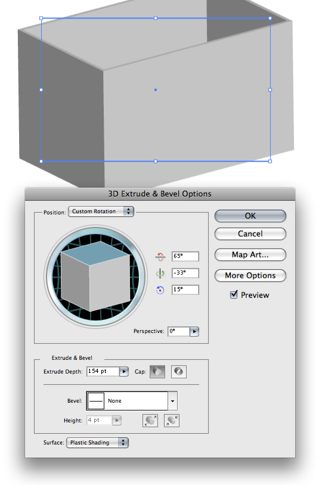Image resolution: width=316 pixels, height=485 pixels.
Task: Click the Y-axis rotation icon
Action: click(160, 273)
